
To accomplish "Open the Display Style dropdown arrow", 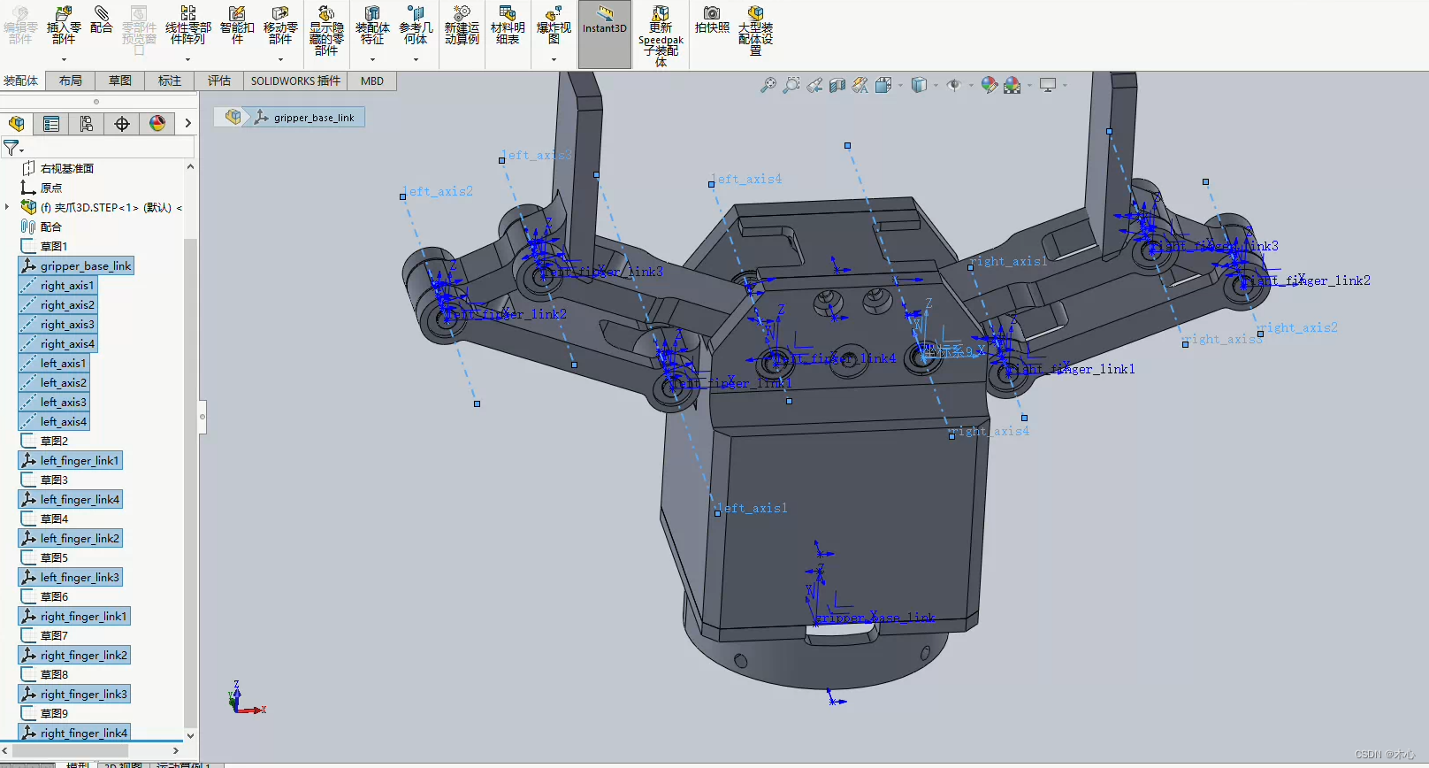I will click(x=936, y=86).
